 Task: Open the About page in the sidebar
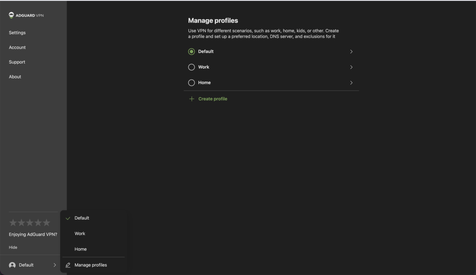[15, 77]
